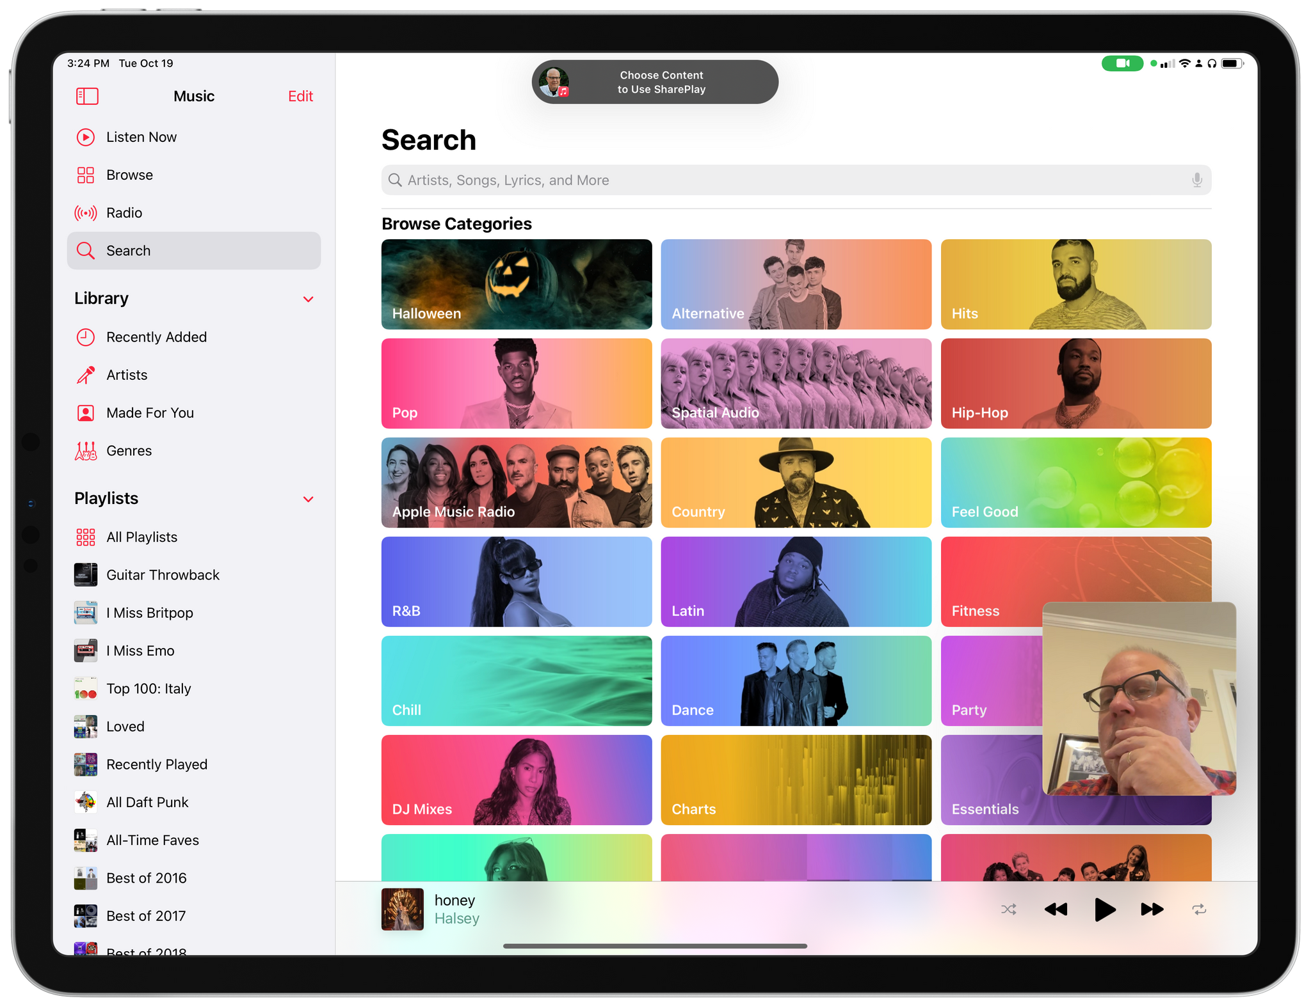Tap the SharePlay Choose Content banner
1311x1008 pixels.
[x=655, y=83]
